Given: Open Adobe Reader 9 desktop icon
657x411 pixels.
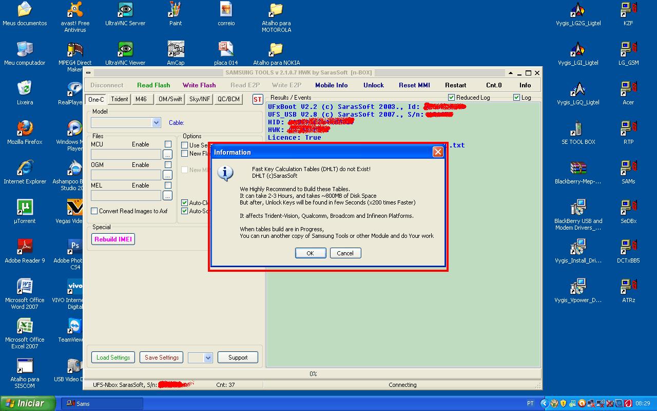Looking at the screenshot, I should pyautogui.click(x=25, y=251).
